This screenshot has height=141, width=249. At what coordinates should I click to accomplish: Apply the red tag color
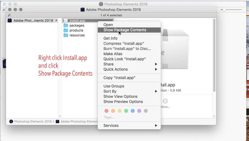(x=106, y=111)
